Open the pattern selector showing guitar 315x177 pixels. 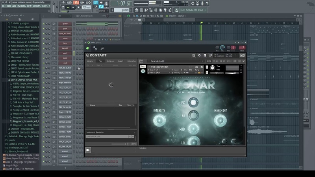coord(122,10)
